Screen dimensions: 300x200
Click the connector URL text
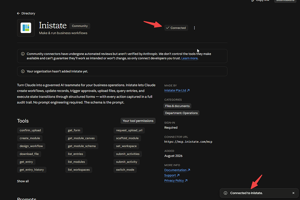coord(188,141)
